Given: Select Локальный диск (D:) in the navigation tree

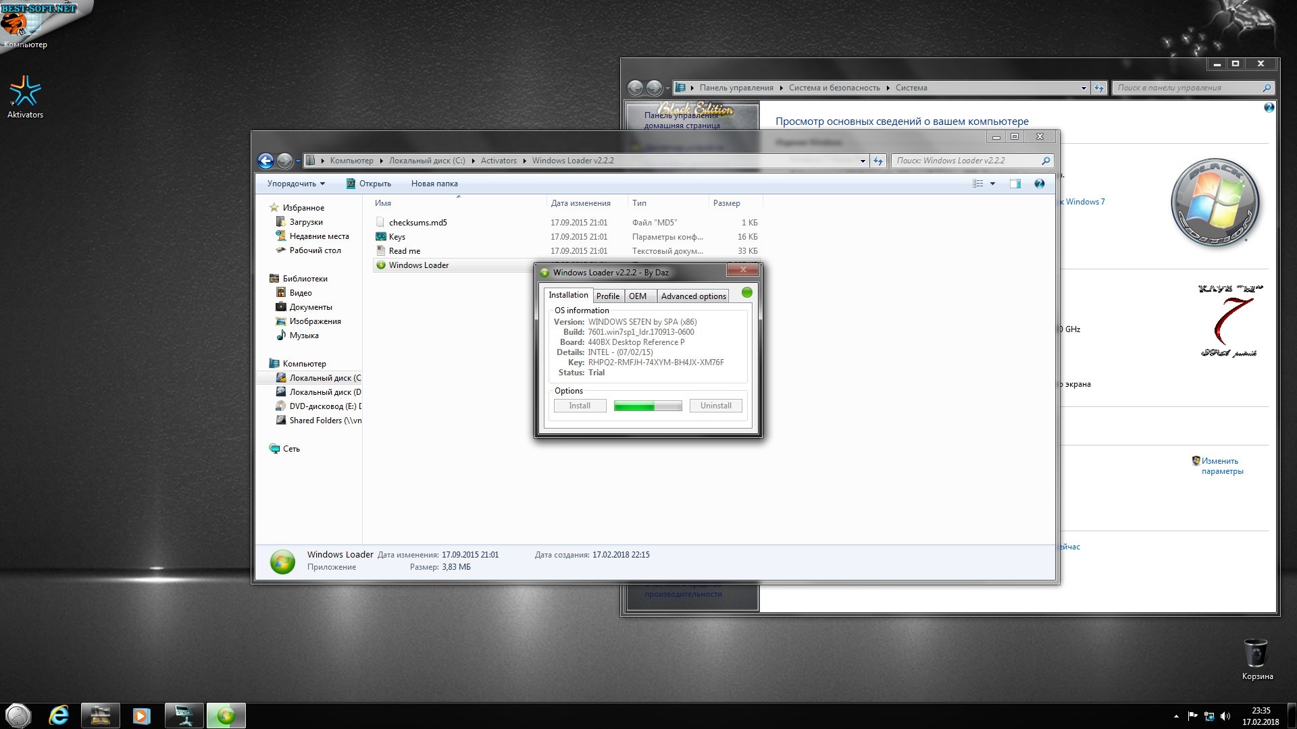Looking at the screenshot, I should coord(324,392).
